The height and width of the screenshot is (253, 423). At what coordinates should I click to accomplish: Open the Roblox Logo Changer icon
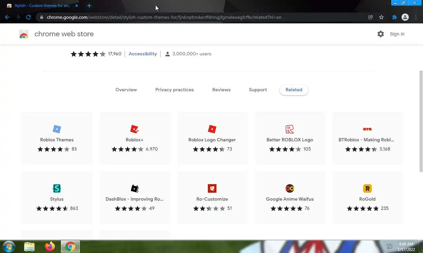[212, 129]
